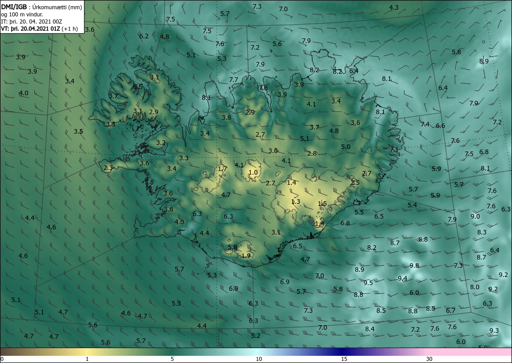Select the 6.2 value north of the Westfjords

pyautogui.click(x=144, y=36)
